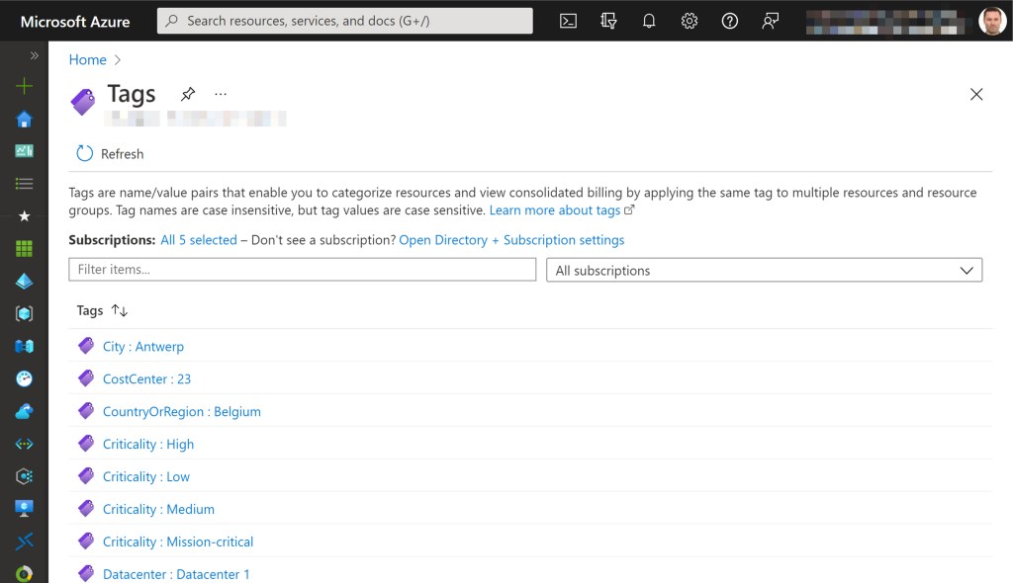Click the Filter items text box
Viewport: 1013px width, 583px height.
coord(302,270)
